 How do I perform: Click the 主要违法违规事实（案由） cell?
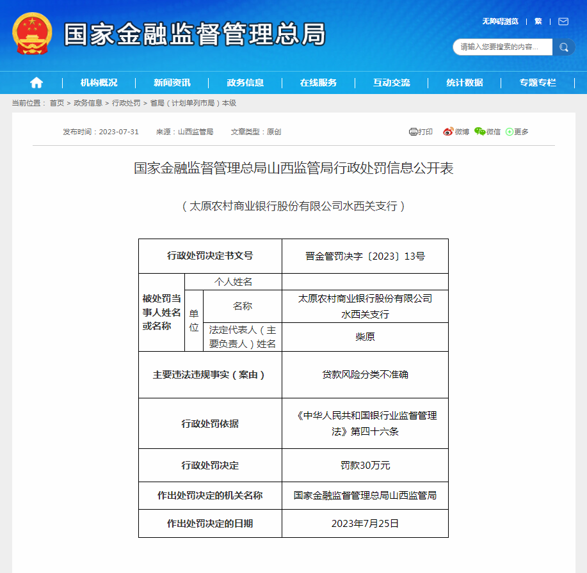(210, 375)
